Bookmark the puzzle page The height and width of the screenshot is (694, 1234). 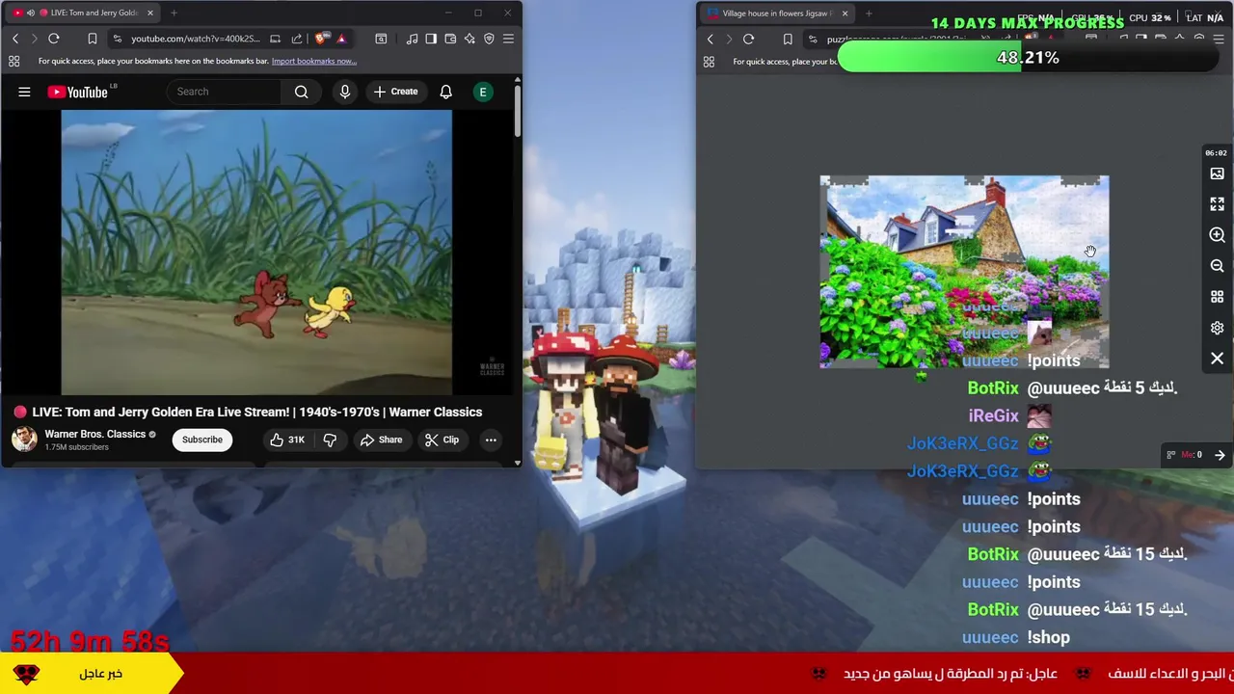tap(788, 40)
